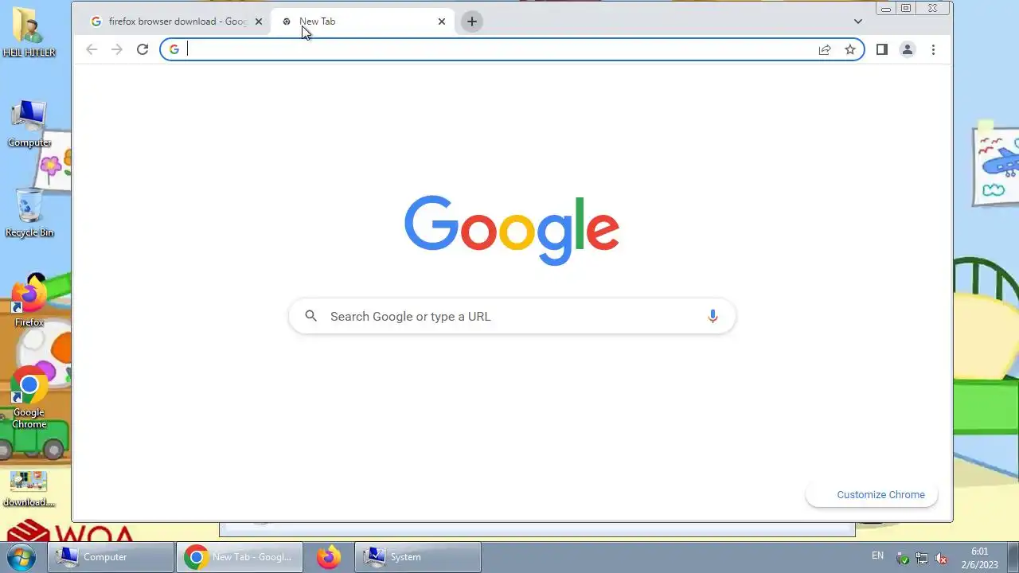
Task: Open the EN language indicator
Action: pos(877,555)
